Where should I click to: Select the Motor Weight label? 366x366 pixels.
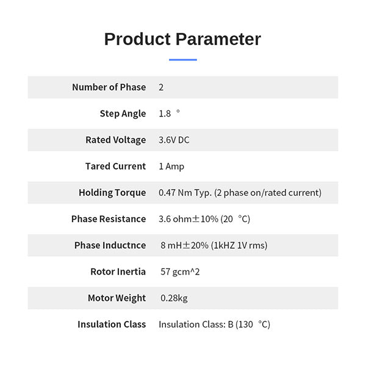pos(117,298)
